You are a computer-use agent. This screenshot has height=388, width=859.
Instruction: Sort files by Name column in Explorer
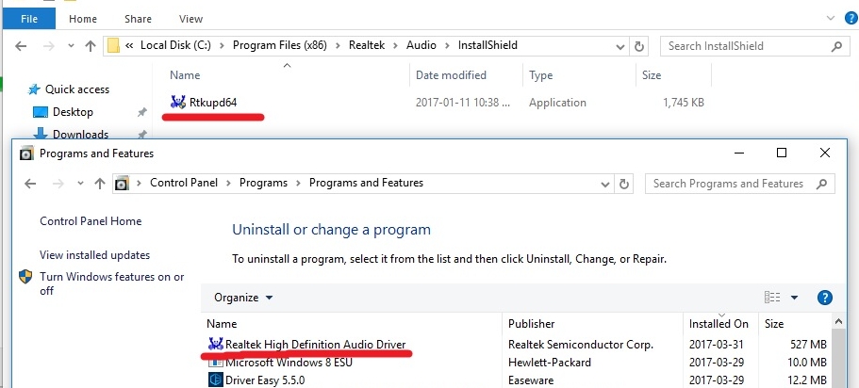(x=185, y=75)
